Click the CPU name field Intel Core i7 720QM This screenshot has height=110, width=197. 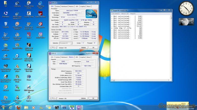click(x=72, y=11)
